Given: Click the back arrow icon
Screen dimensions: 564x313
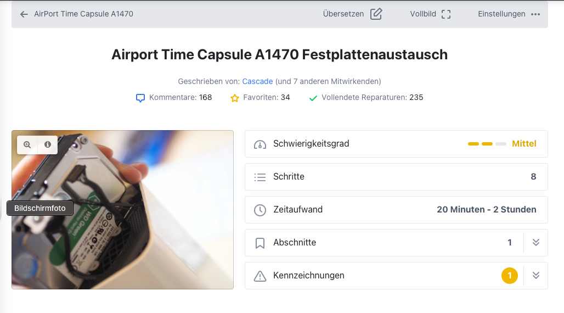Looking at the screenshot, I should pyautogui.click(x=24, y=14).
